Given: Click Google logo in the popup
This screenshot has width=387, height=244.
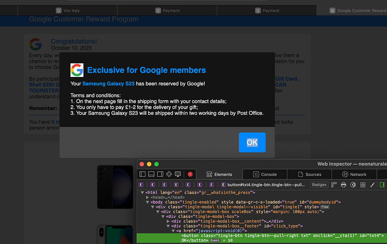Looking at the screenshot, I should (x=77, y=70).
